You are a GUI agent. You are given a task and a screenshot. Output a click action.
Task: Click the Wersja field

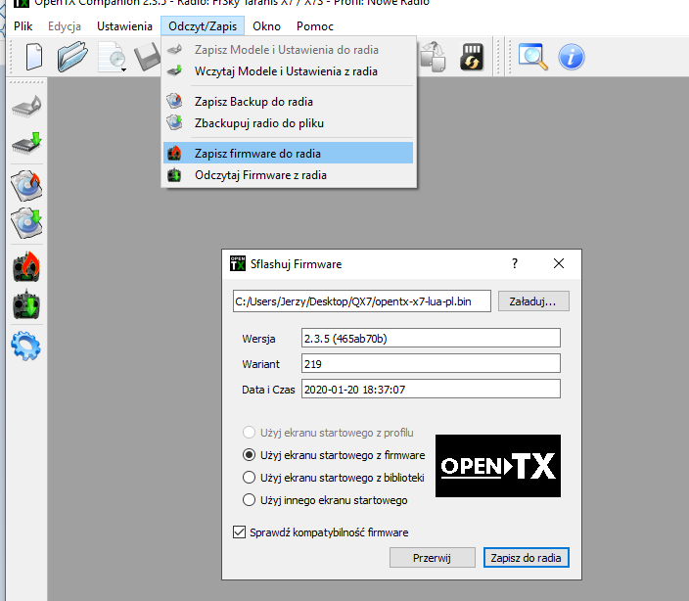tap(431, 338)
